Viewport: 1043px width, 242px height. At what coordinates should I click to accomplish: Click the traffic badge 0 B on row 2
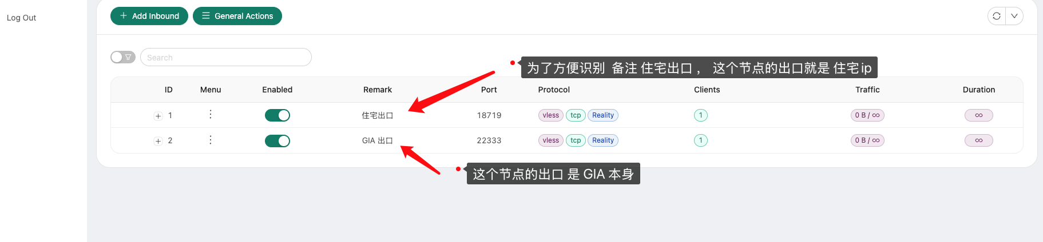867,140
